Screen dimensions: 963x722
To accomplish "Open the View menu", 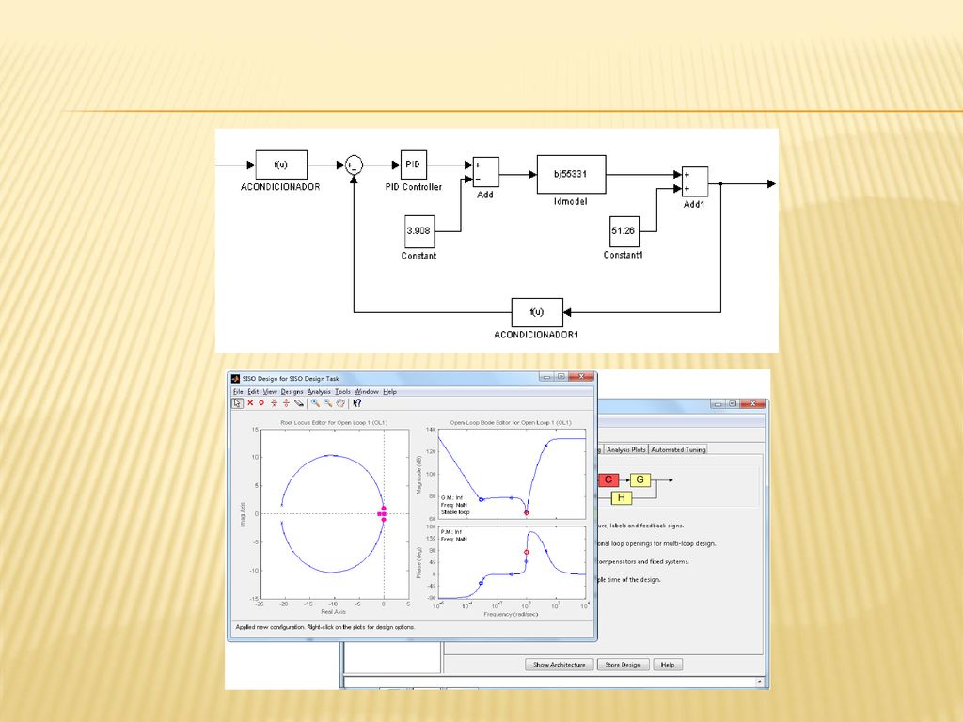I will tap(270, 392).
